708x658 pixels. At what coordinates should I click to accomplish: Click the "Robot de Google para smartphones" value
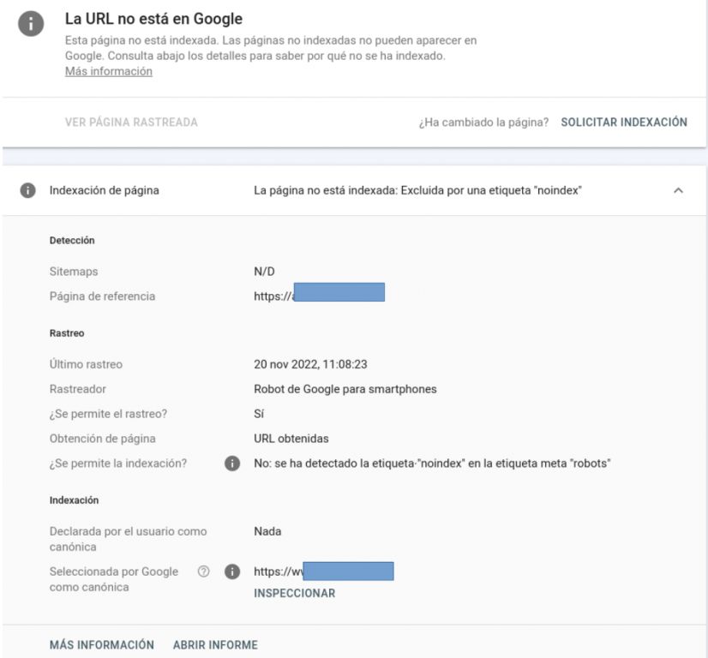[x=345, y=389]
